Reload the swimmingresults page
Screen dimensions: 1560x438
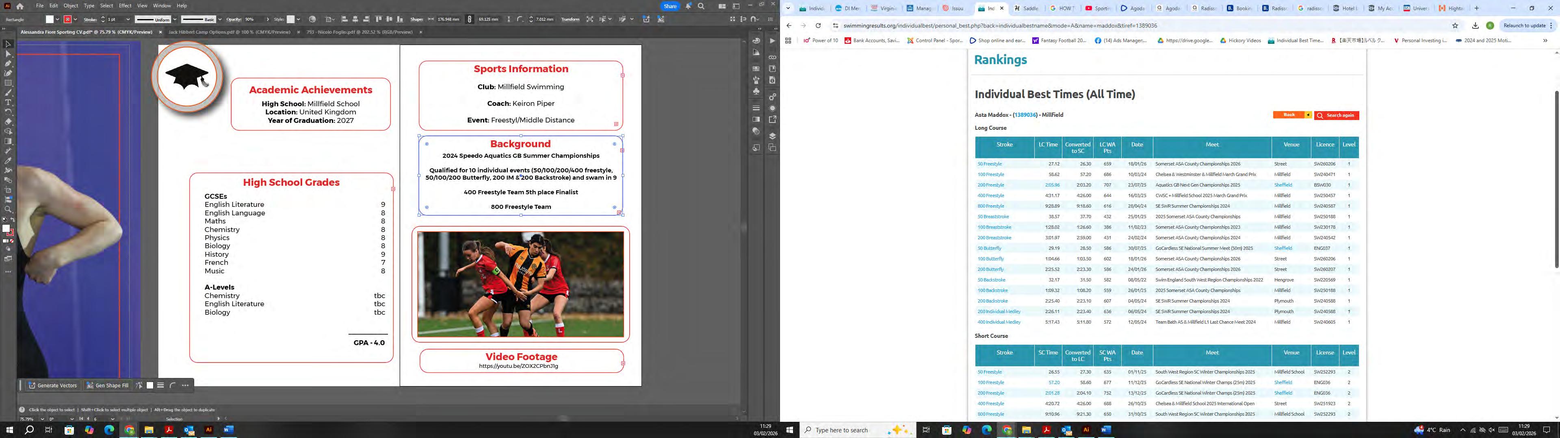817,26
